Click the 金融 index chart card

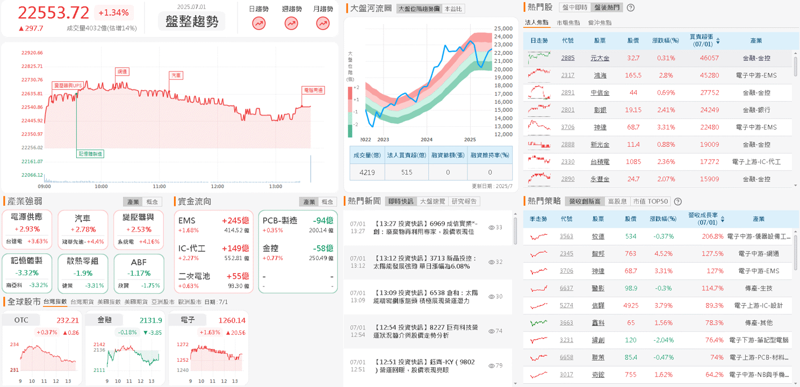coord(125,349)
